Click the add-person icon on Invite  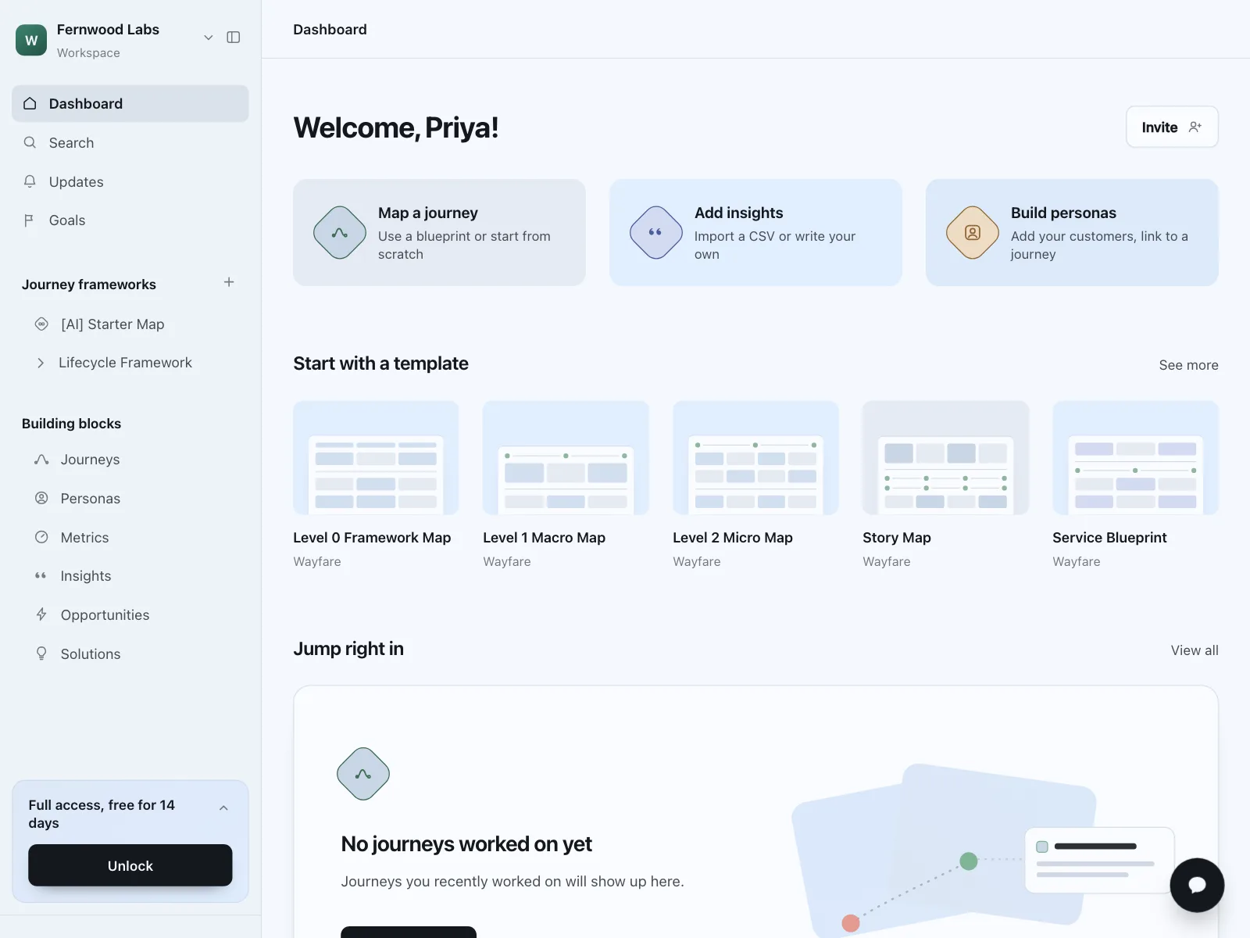point(1195,127)
